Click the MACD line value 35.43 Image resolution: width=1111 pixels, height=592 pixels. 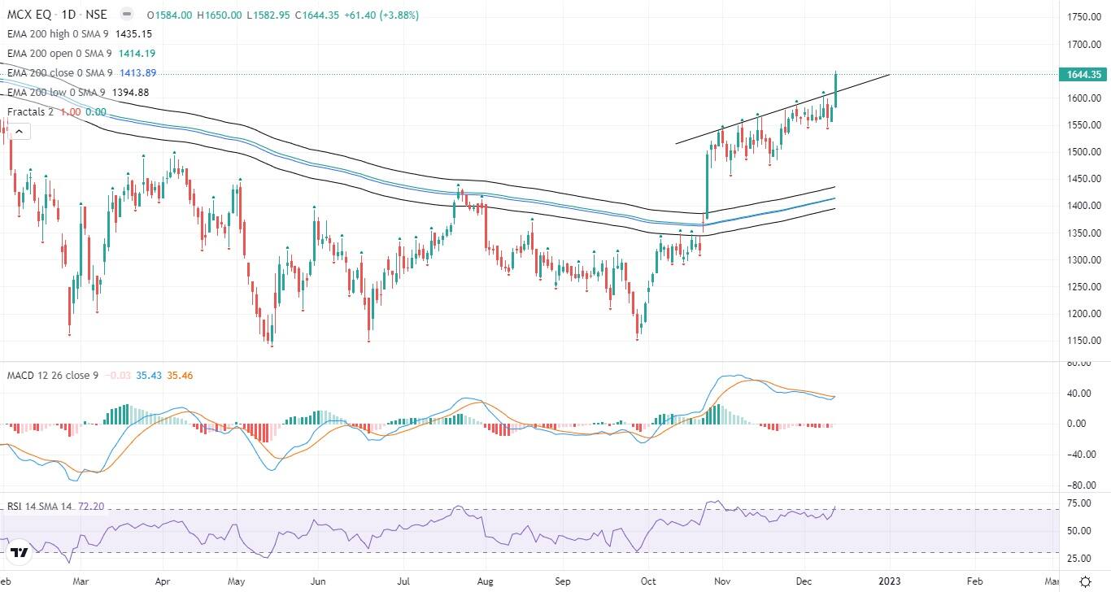[148, 375]
